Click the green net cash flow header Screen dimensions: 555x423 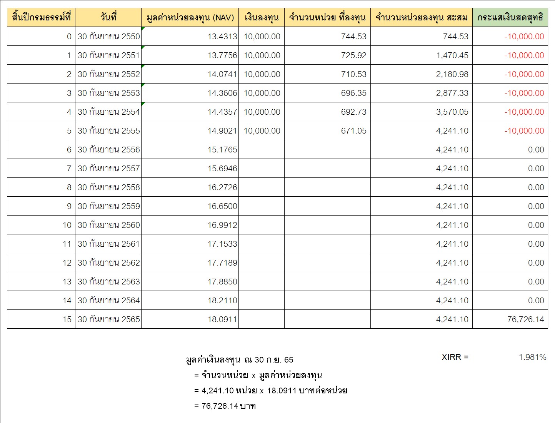(x=510, y=18)
